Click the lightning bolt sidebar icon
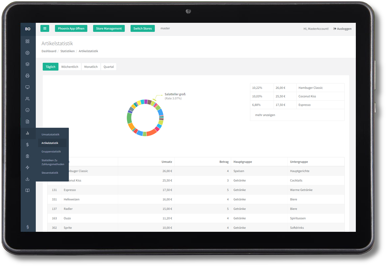 (28, 168)
